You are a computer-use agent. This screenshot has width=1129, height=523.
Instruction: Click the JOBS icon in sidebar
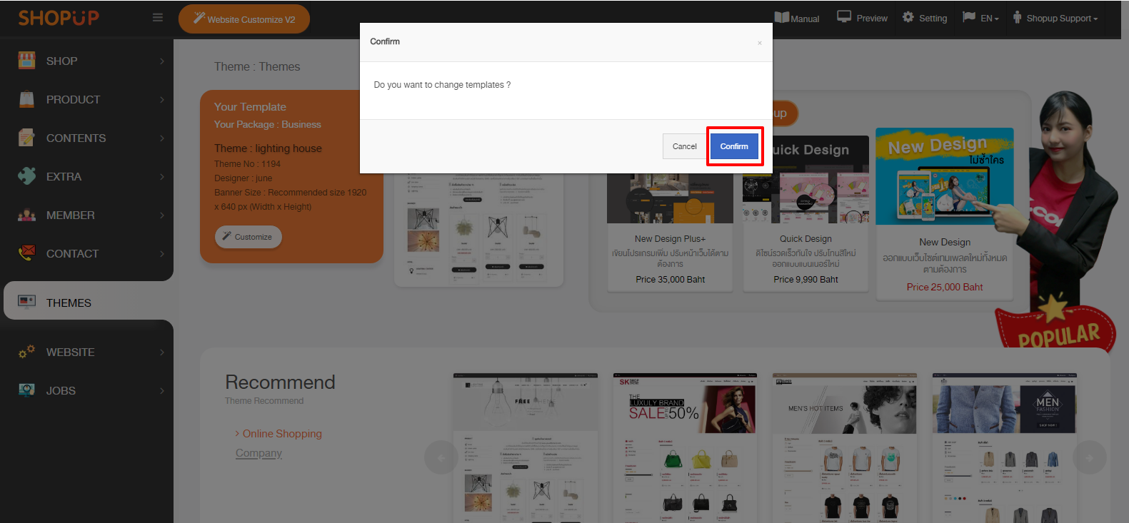(26, 390)
